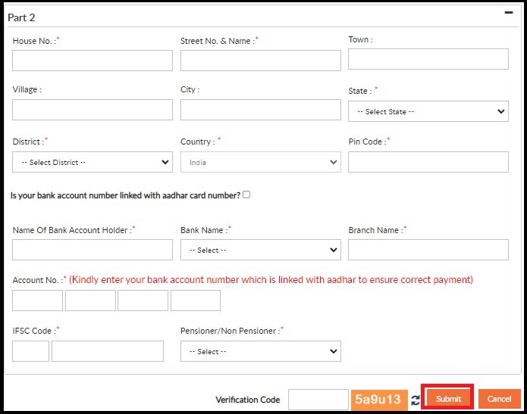Click the Cancel button

[x=500, y=399]
